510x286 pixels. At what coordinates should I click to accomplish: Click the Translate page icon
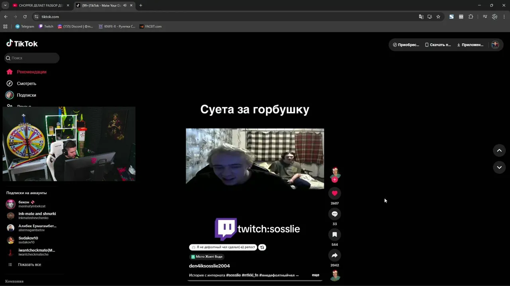(x=421, y=17)
